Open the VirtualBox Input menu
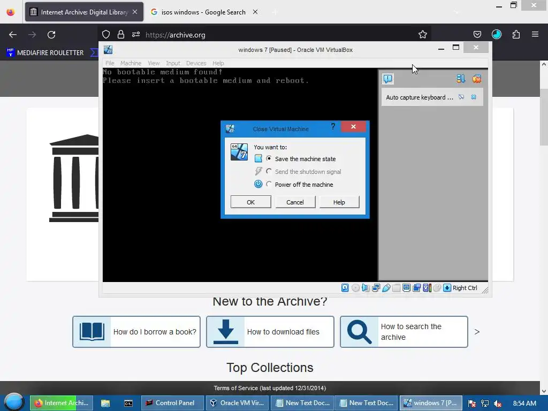This screenshot has height=411, width=548. [173, 63]
